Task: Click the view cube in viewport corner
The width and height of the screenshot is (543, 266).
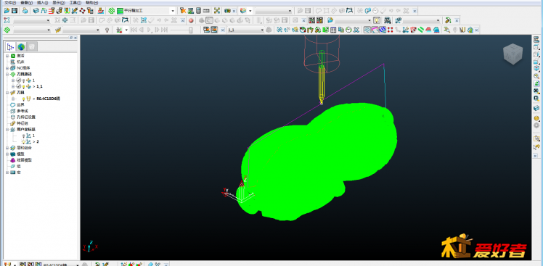Action: (x=513, y=54)
